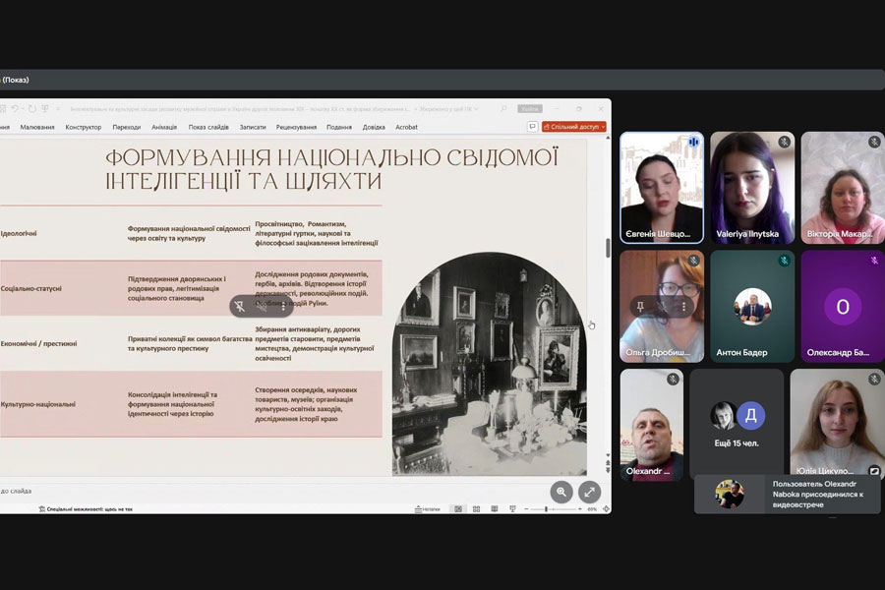The height and width of the screenshot is (590, 885).
Task: Click historical room photograph on slide
Action: coord(490,364)
